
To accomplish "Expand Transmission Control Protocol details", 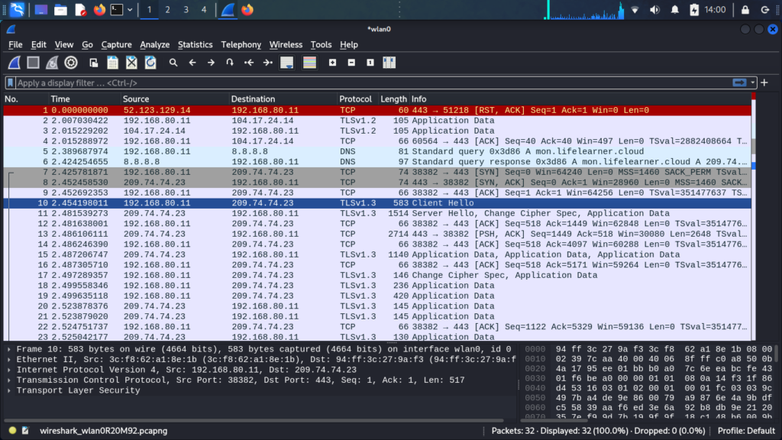I will tap(9, 380).
